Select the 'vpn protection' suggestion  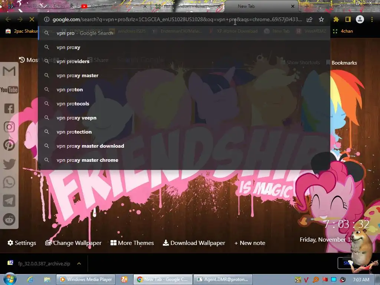pos(184,132)
